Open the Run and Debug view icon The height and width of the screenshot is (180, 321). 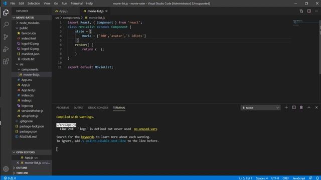click(x=6, y=49)
